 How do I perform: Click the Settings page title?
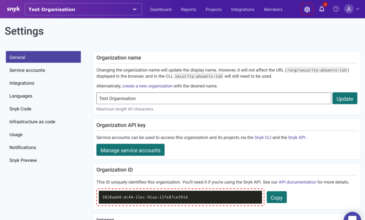(24, 31)
